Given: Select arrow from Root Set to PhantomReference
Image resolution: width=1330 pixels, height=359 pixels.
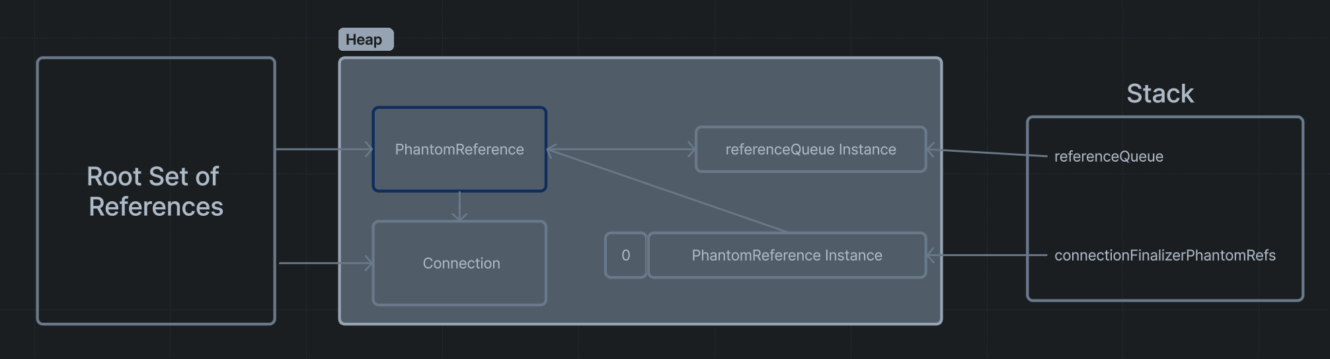Looking at the screenshot, I should point(324,150).
